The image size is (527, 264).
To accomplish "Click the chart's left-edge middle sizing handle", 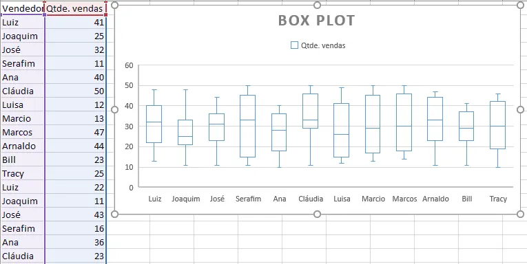I will tap(114, 110).
